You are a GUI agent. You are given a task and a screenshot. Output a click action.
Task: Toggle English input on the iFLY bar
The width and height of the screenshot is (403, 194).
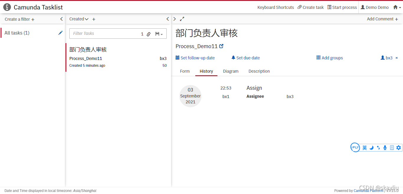coord(365,148)
